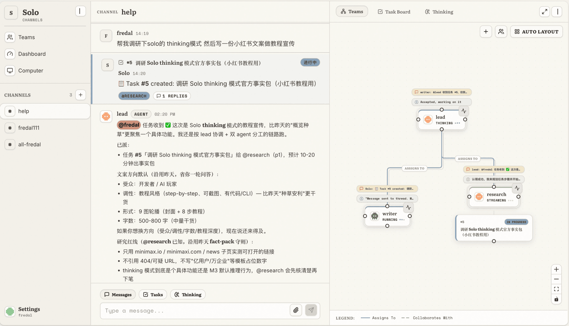Open task #5 card in canvas

pyautogui.click(x=494, y=228)
